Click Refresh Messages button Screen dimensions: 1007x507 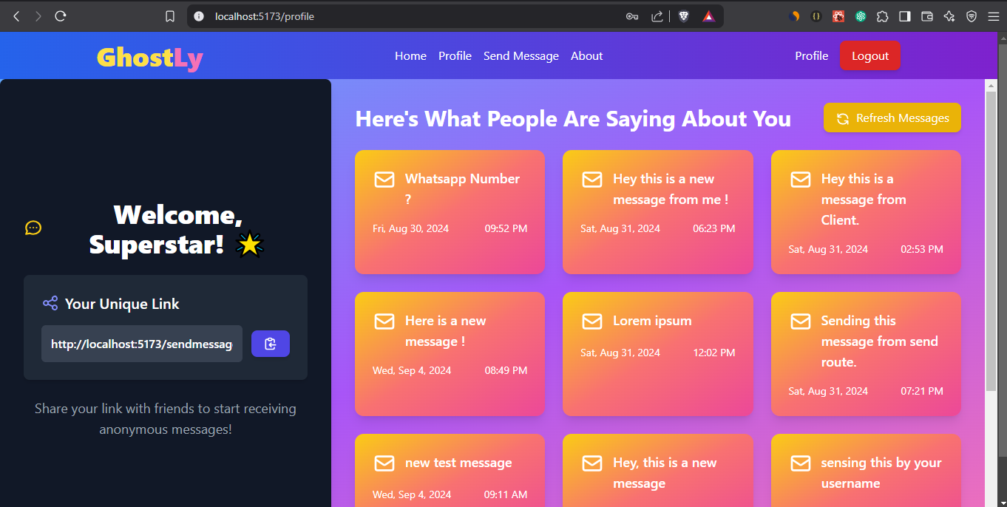click(x=892, y=118)
